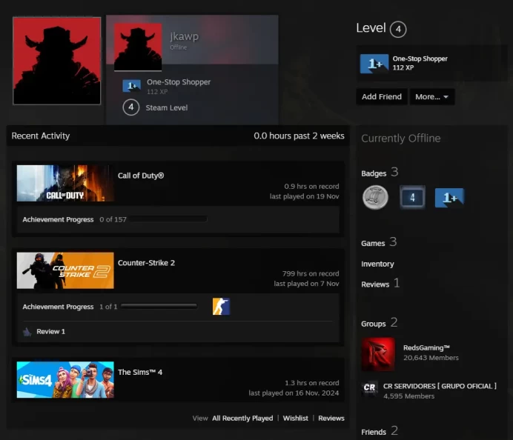Click the Counter-Strike 2 achievement icon
Image resolution: width=513 pixels, height=440 pixels.
[221, 307]
